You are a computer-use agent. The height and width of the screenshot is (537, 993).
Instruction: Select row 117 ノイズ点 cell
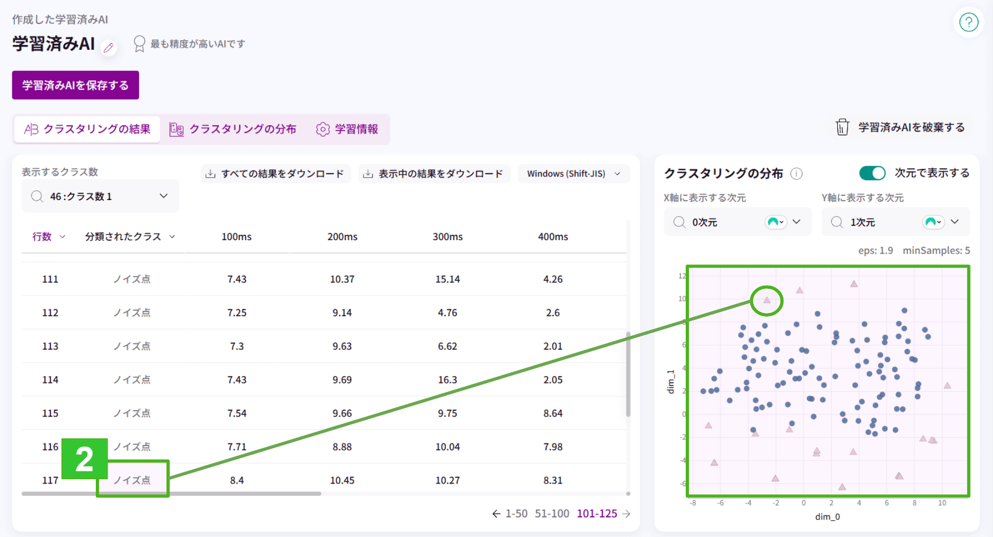(132, 480)
